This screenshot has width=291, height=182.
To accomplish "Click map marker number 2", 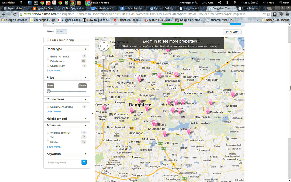I will 189,131.
